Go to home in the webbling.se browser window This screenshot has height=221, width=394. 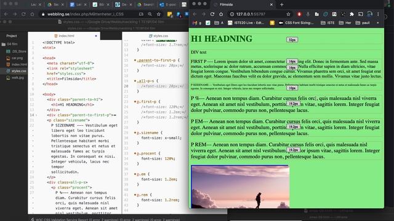pyautogui.click(x=32, y=14)
